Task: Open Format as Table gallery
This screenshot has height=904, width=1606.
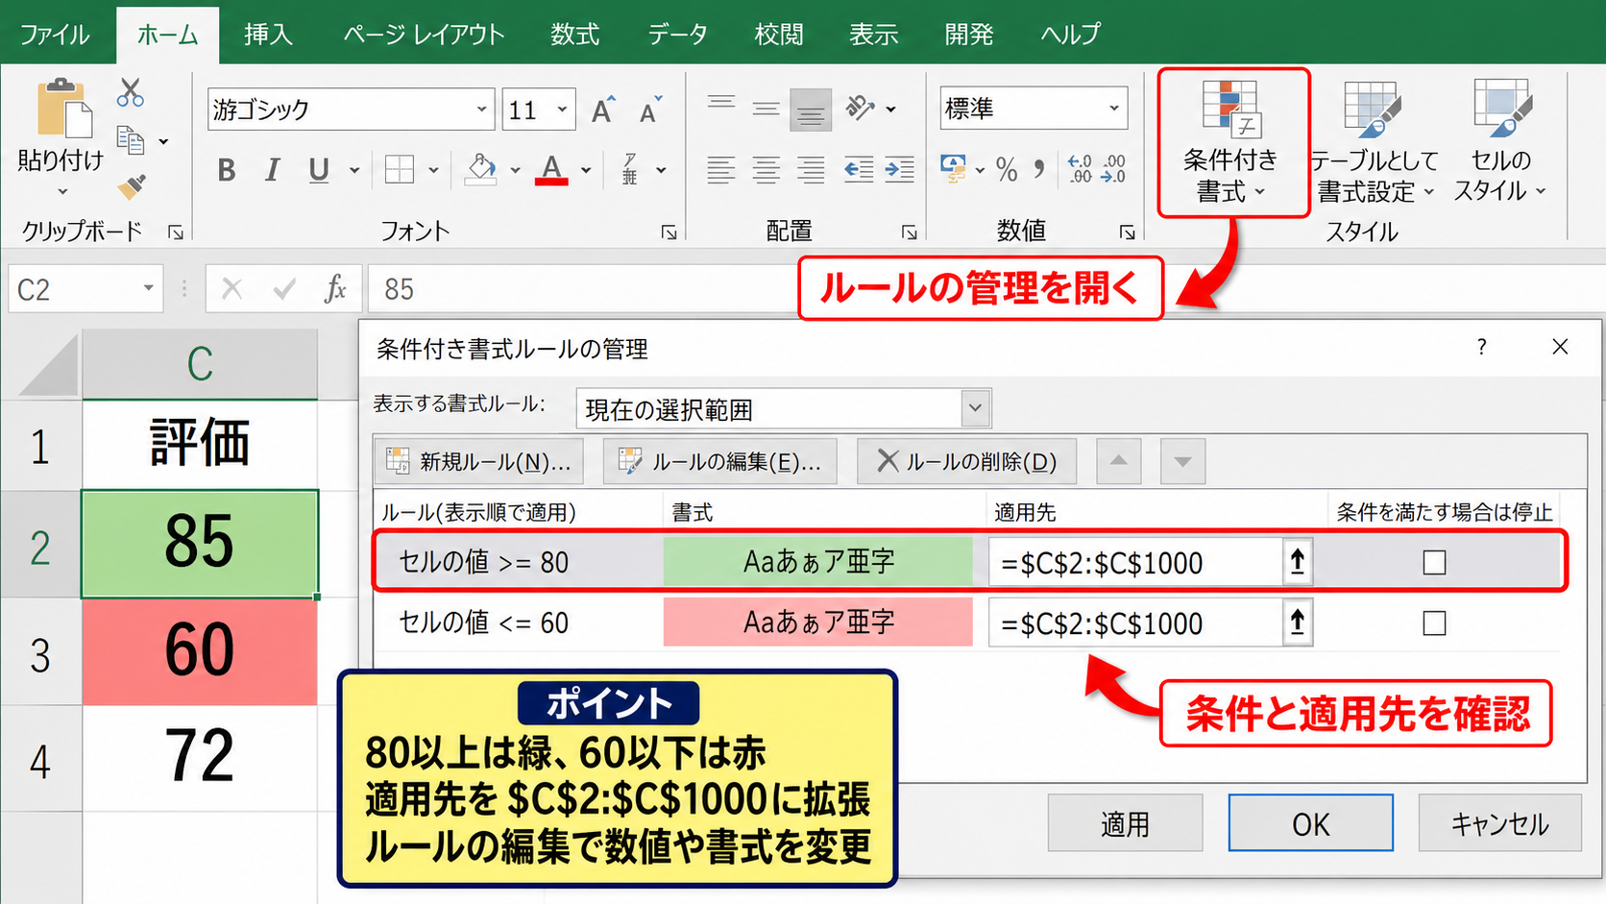Action: coord(1374,142)
